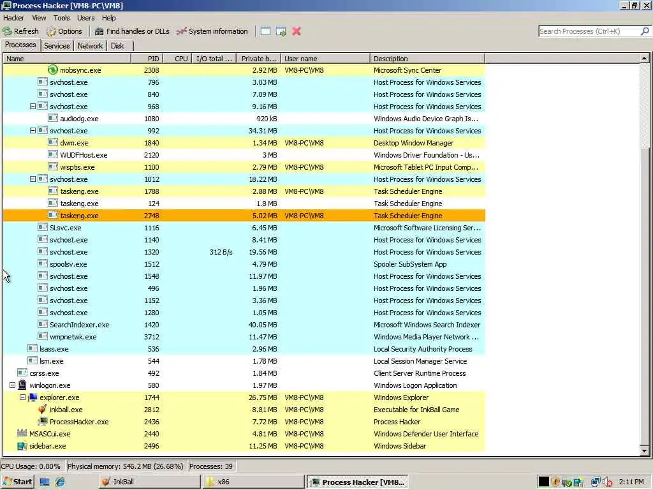Sort by the I/O total column header

214,58
